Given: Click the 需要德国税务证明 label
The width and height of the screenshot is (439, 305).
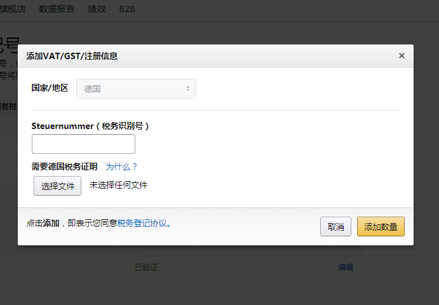Looking at the screenshot, I should click(x=64, y=166).
